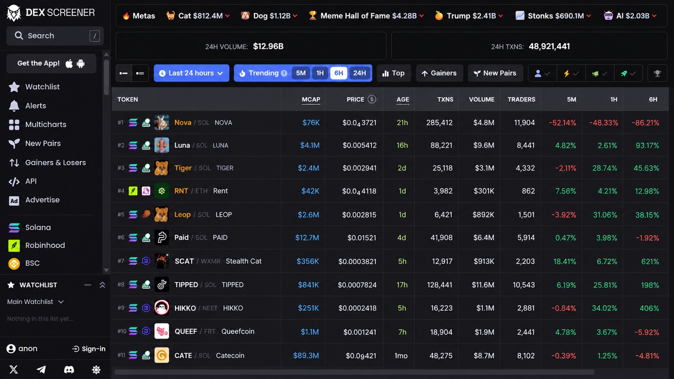Open the Advertise Ad icon
Image resolution: width=674 pixels, height=379 pixels.
[x=14, y=200]
